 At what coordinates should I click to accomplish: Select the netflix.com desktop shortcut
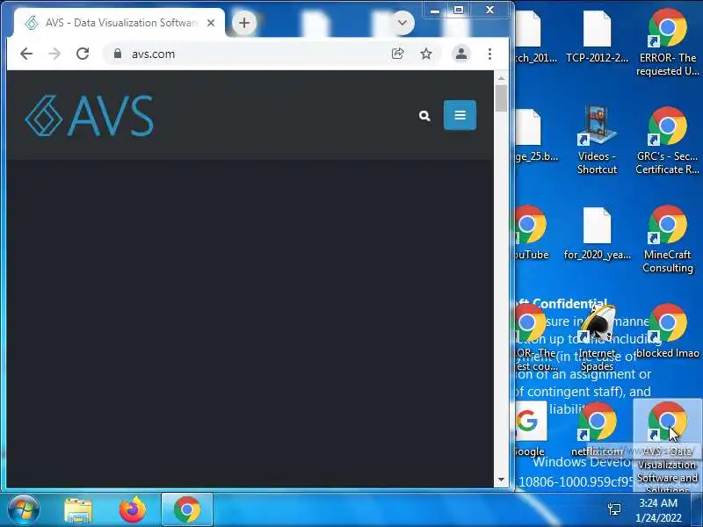pos(597,430)
